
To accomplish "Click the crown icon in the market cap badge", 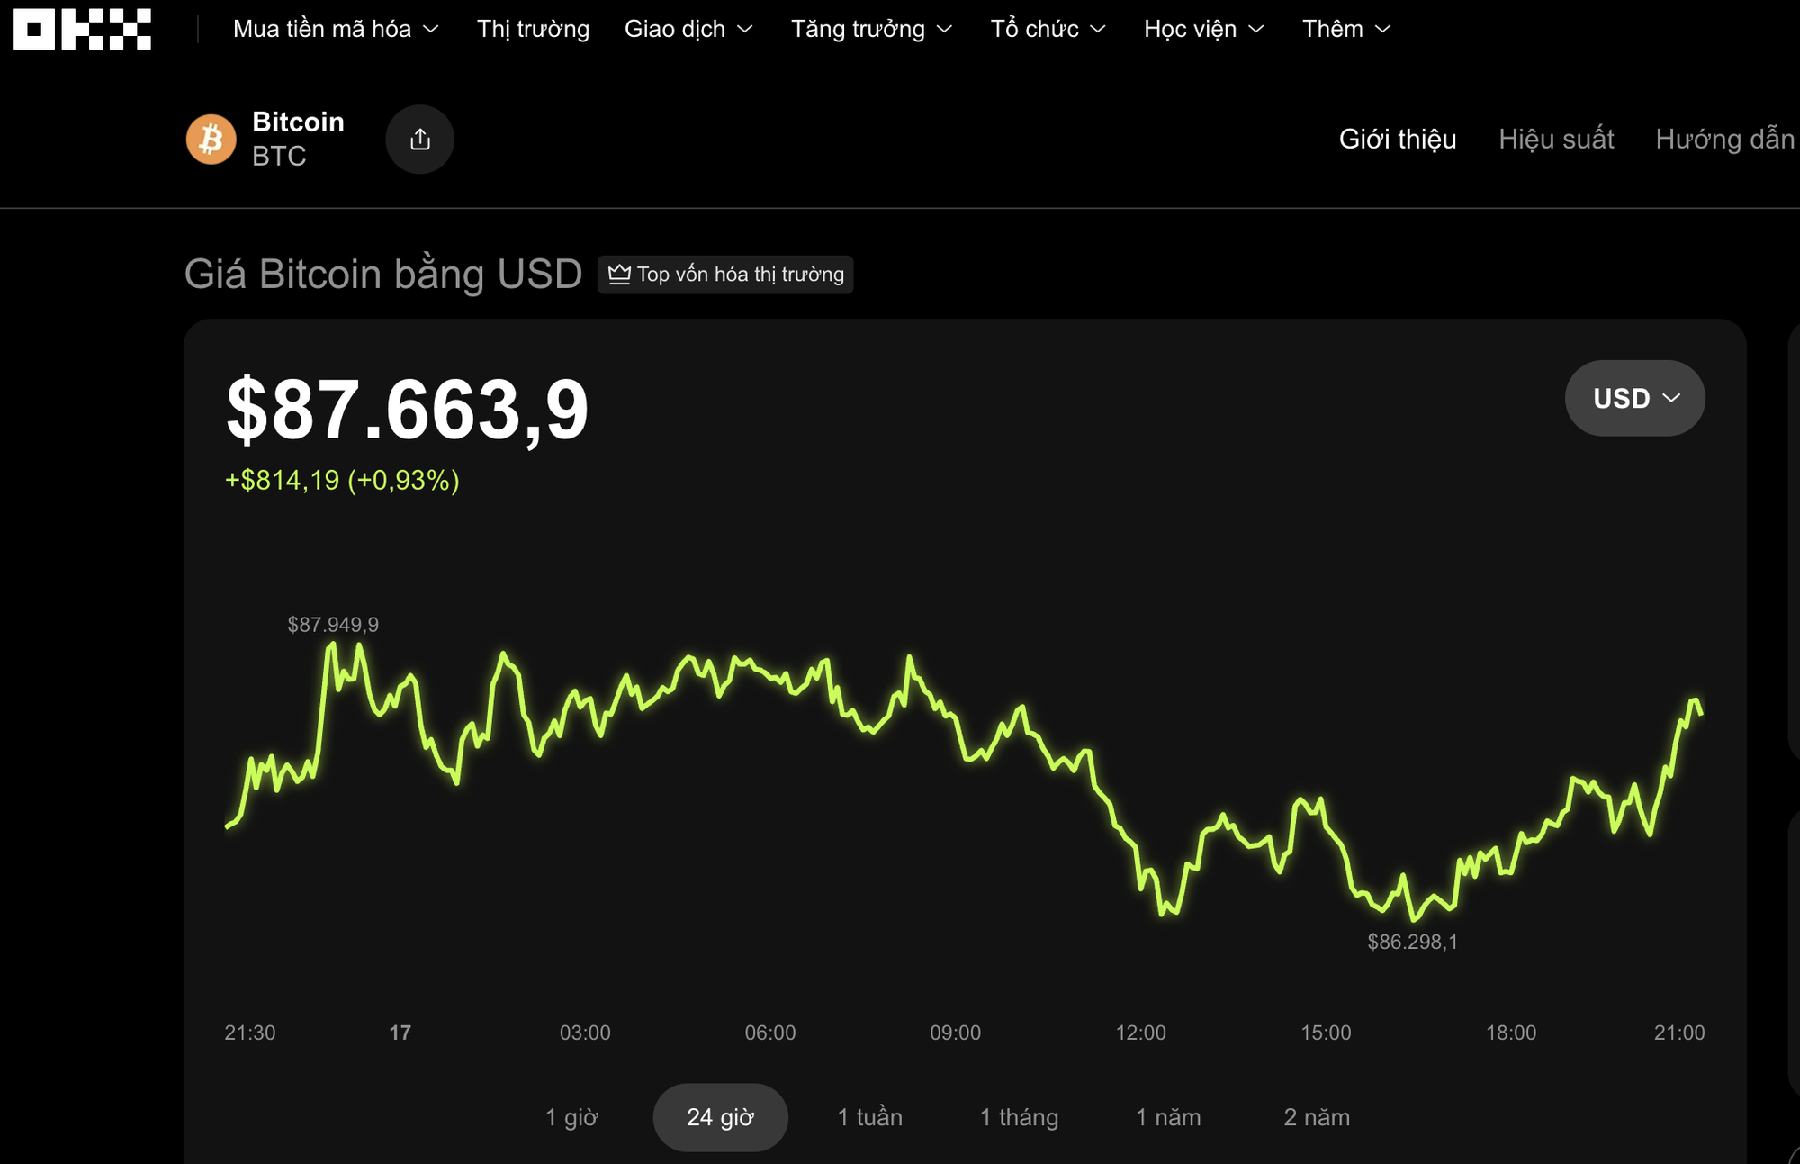I will pos(619,275).
